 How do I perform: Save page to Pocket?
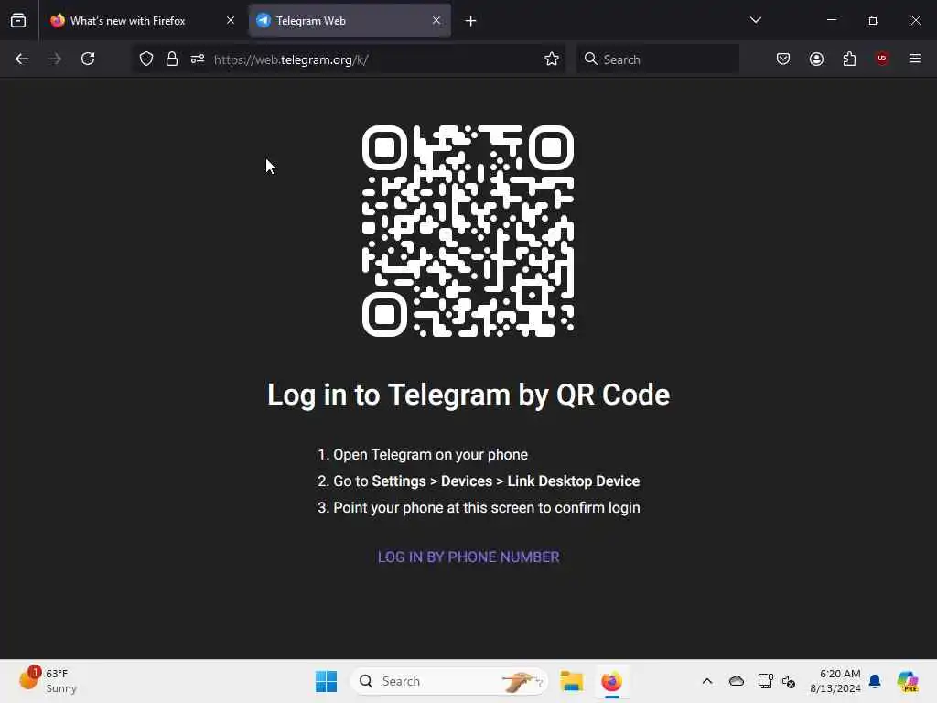point(783,59)
